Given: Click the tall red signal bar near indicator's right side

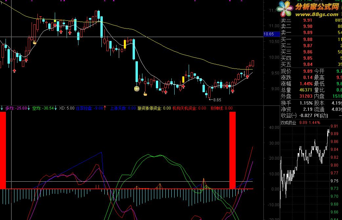Looking at the screenshot, I should (232, 150).
